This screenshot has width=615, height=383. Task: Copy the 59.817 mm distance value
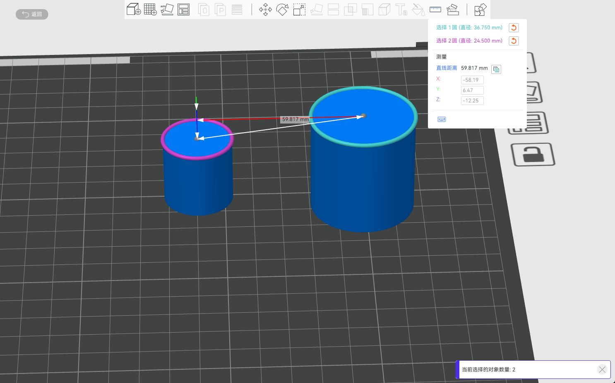tap(496, 69)
